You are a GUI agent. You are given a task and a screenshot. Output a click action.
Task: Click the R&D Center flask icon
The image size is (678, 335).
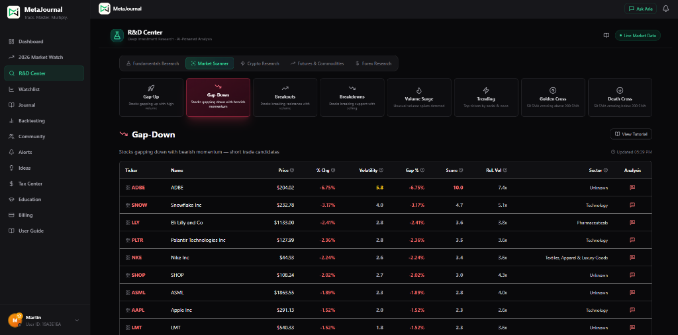tap(117, 36)
